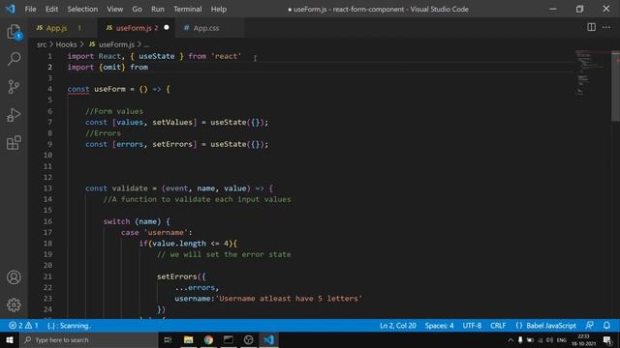
Task: Switch to the useForm.js tab
Action: [137, 28]
